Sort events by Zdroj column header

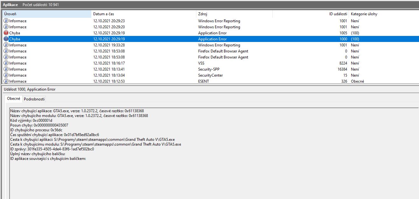[234, 14]
